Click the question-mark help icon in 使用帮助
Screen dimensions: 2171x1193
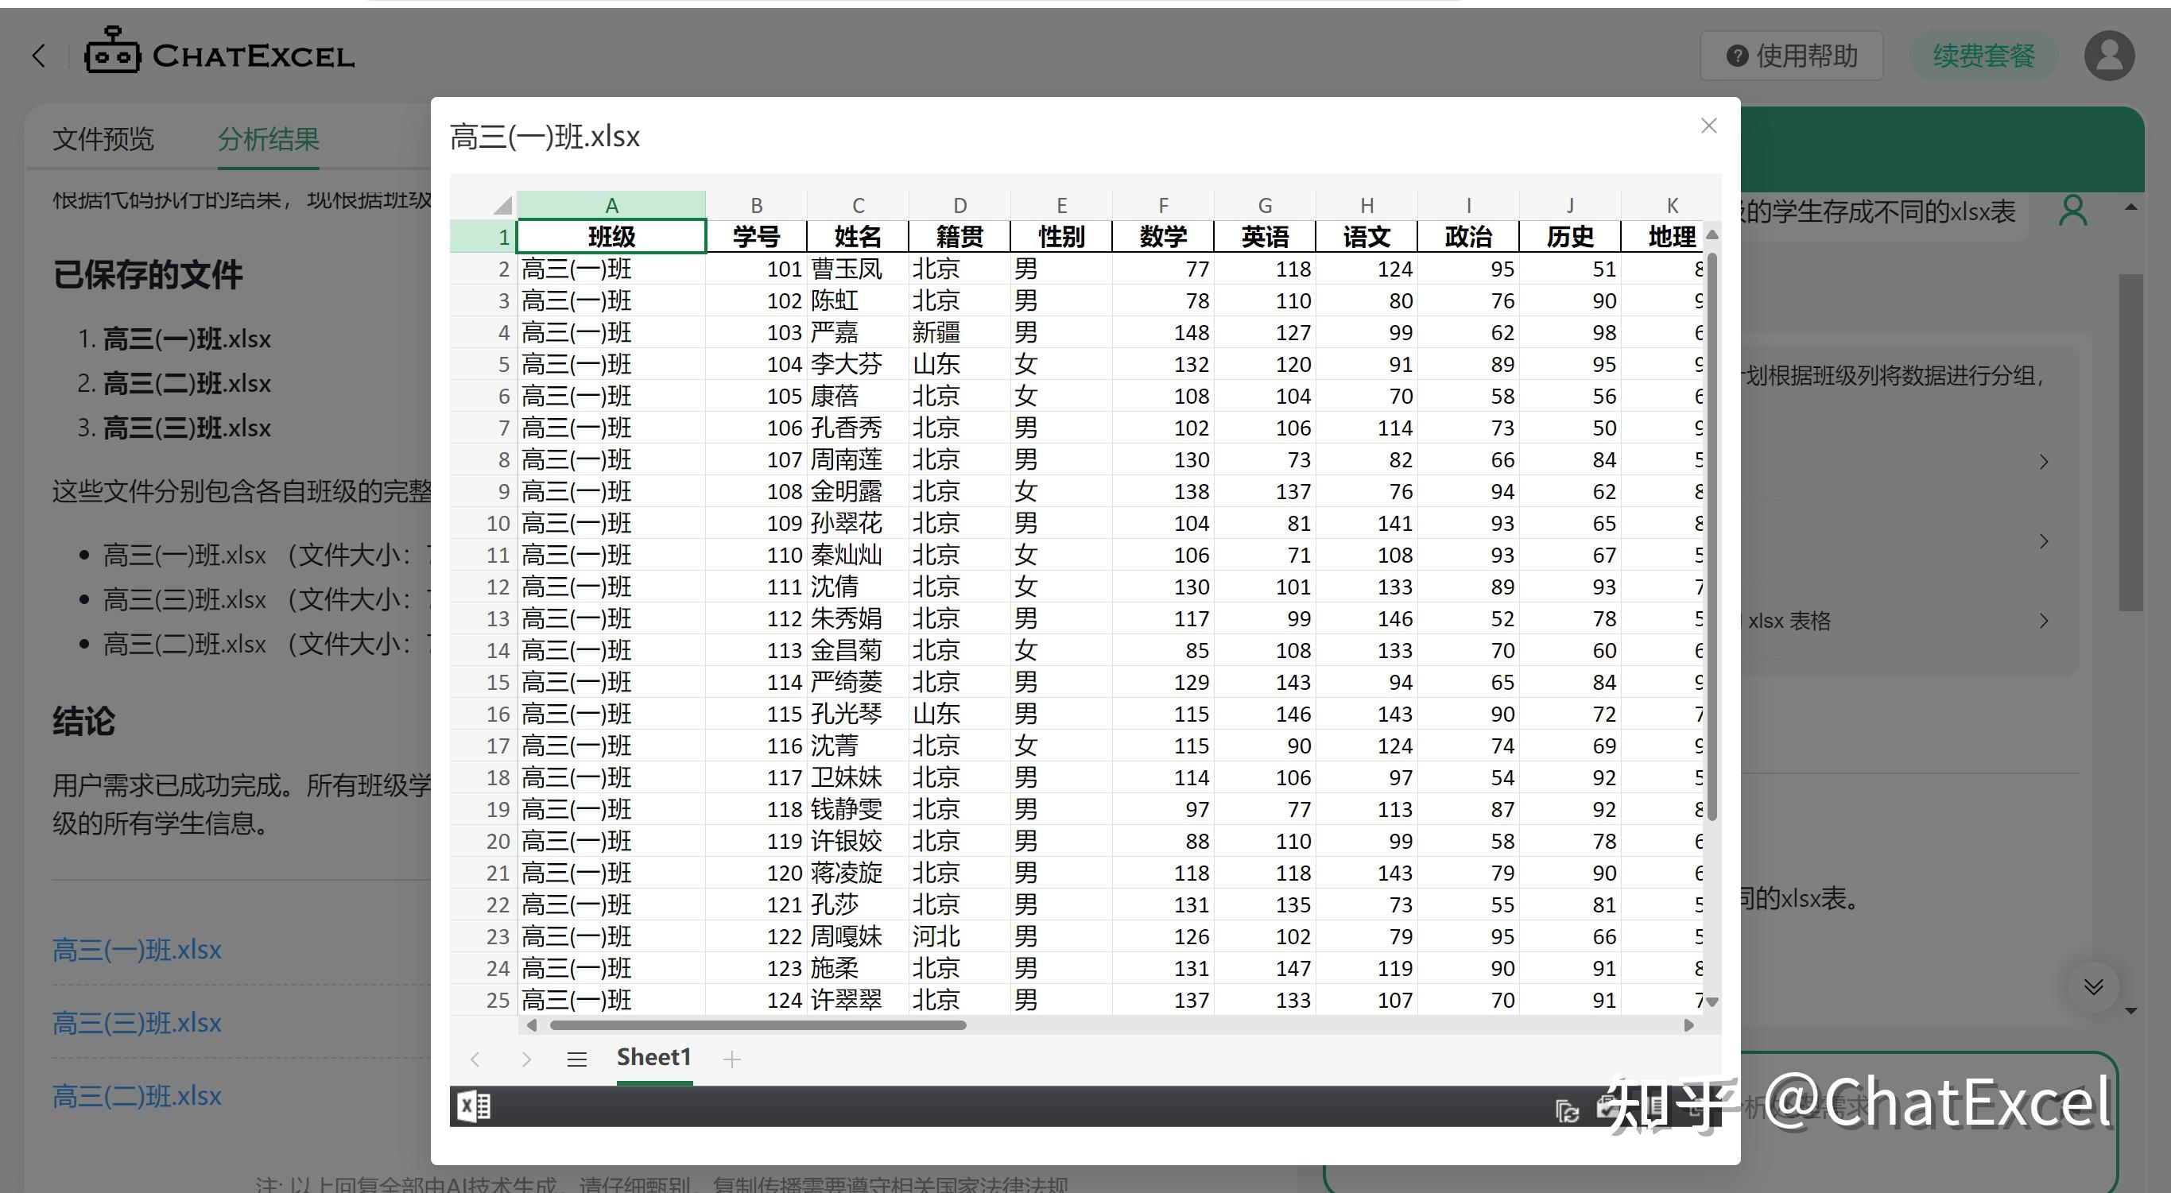[1736, 55]
